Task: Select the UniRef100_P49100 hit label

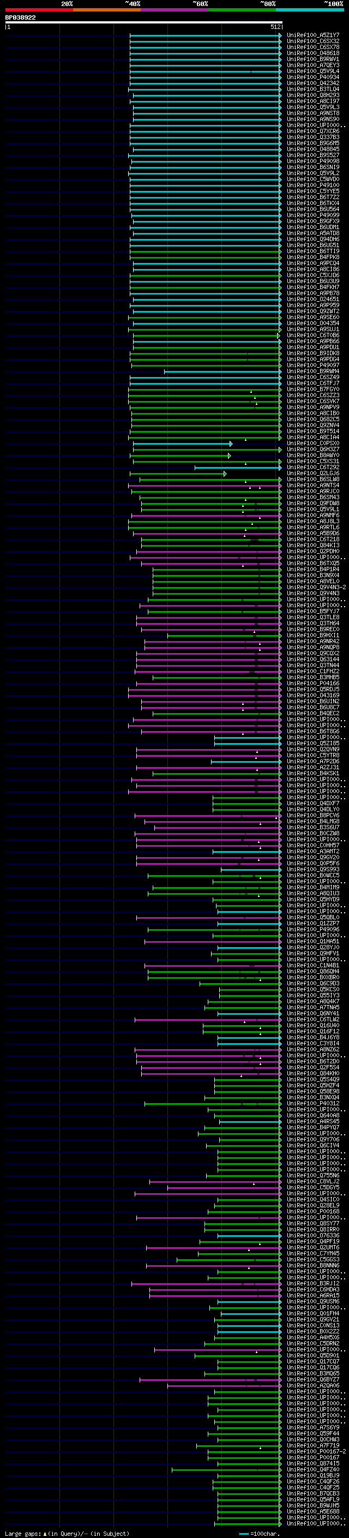Action: pyautogui.click(x=313, y=185)
